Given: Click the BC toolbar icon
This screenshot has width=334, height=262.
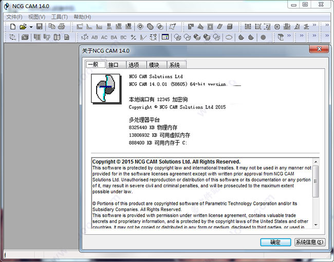Looking at the screenshot, I should (123, 38).
